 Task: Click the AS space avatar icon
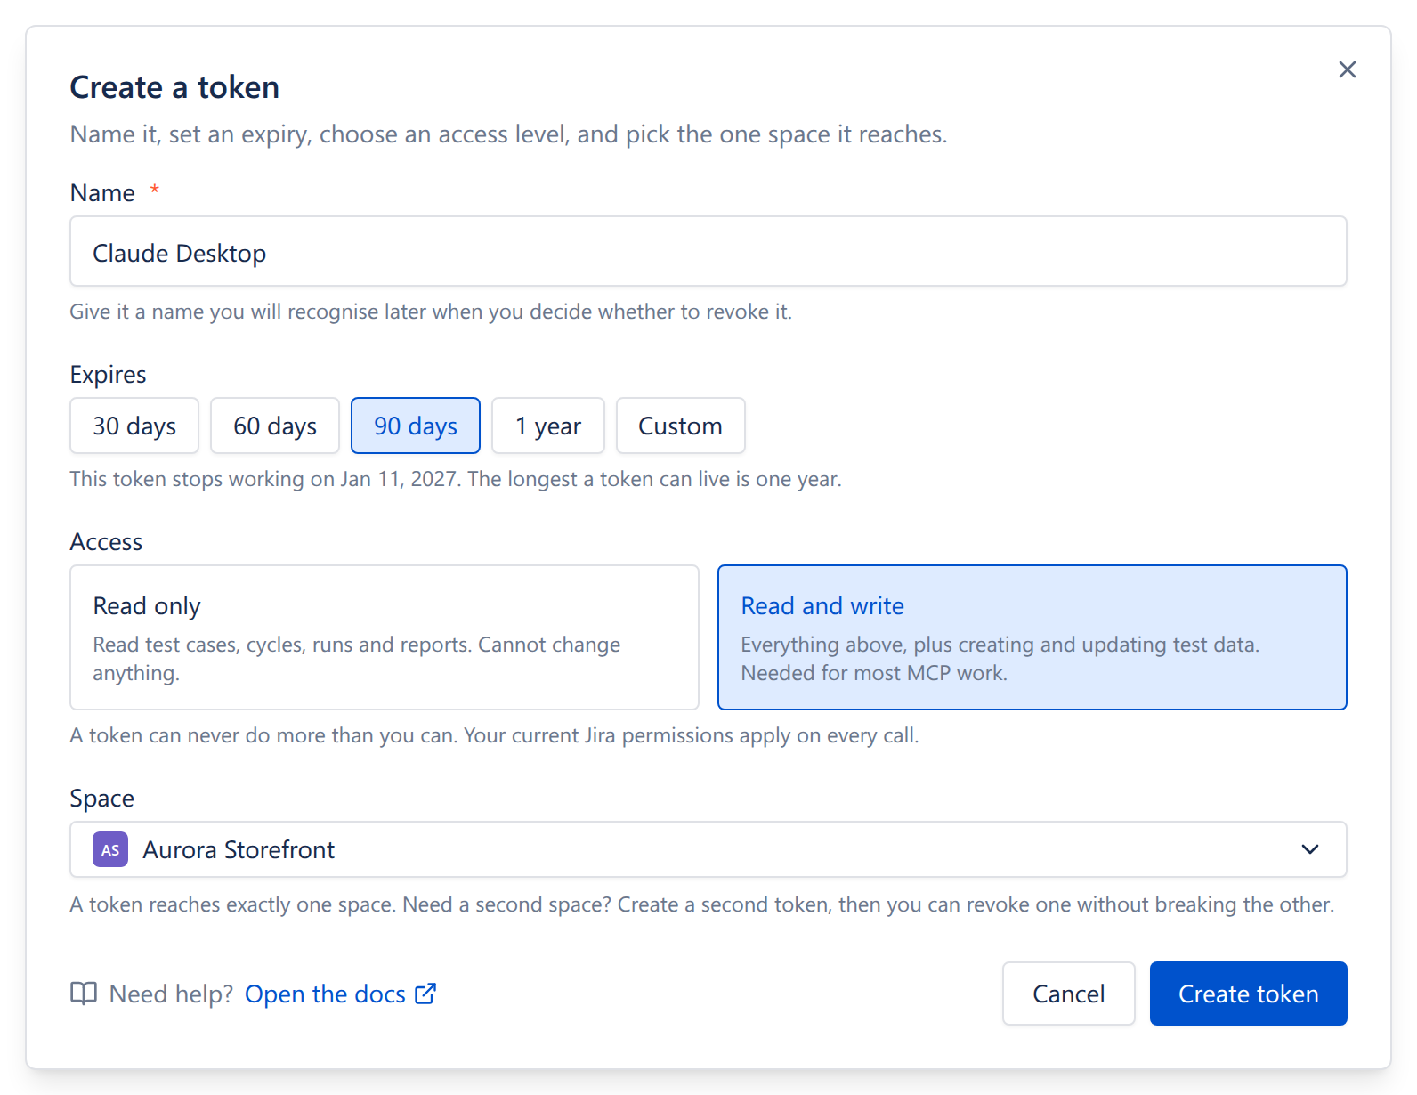coord(110,849)
